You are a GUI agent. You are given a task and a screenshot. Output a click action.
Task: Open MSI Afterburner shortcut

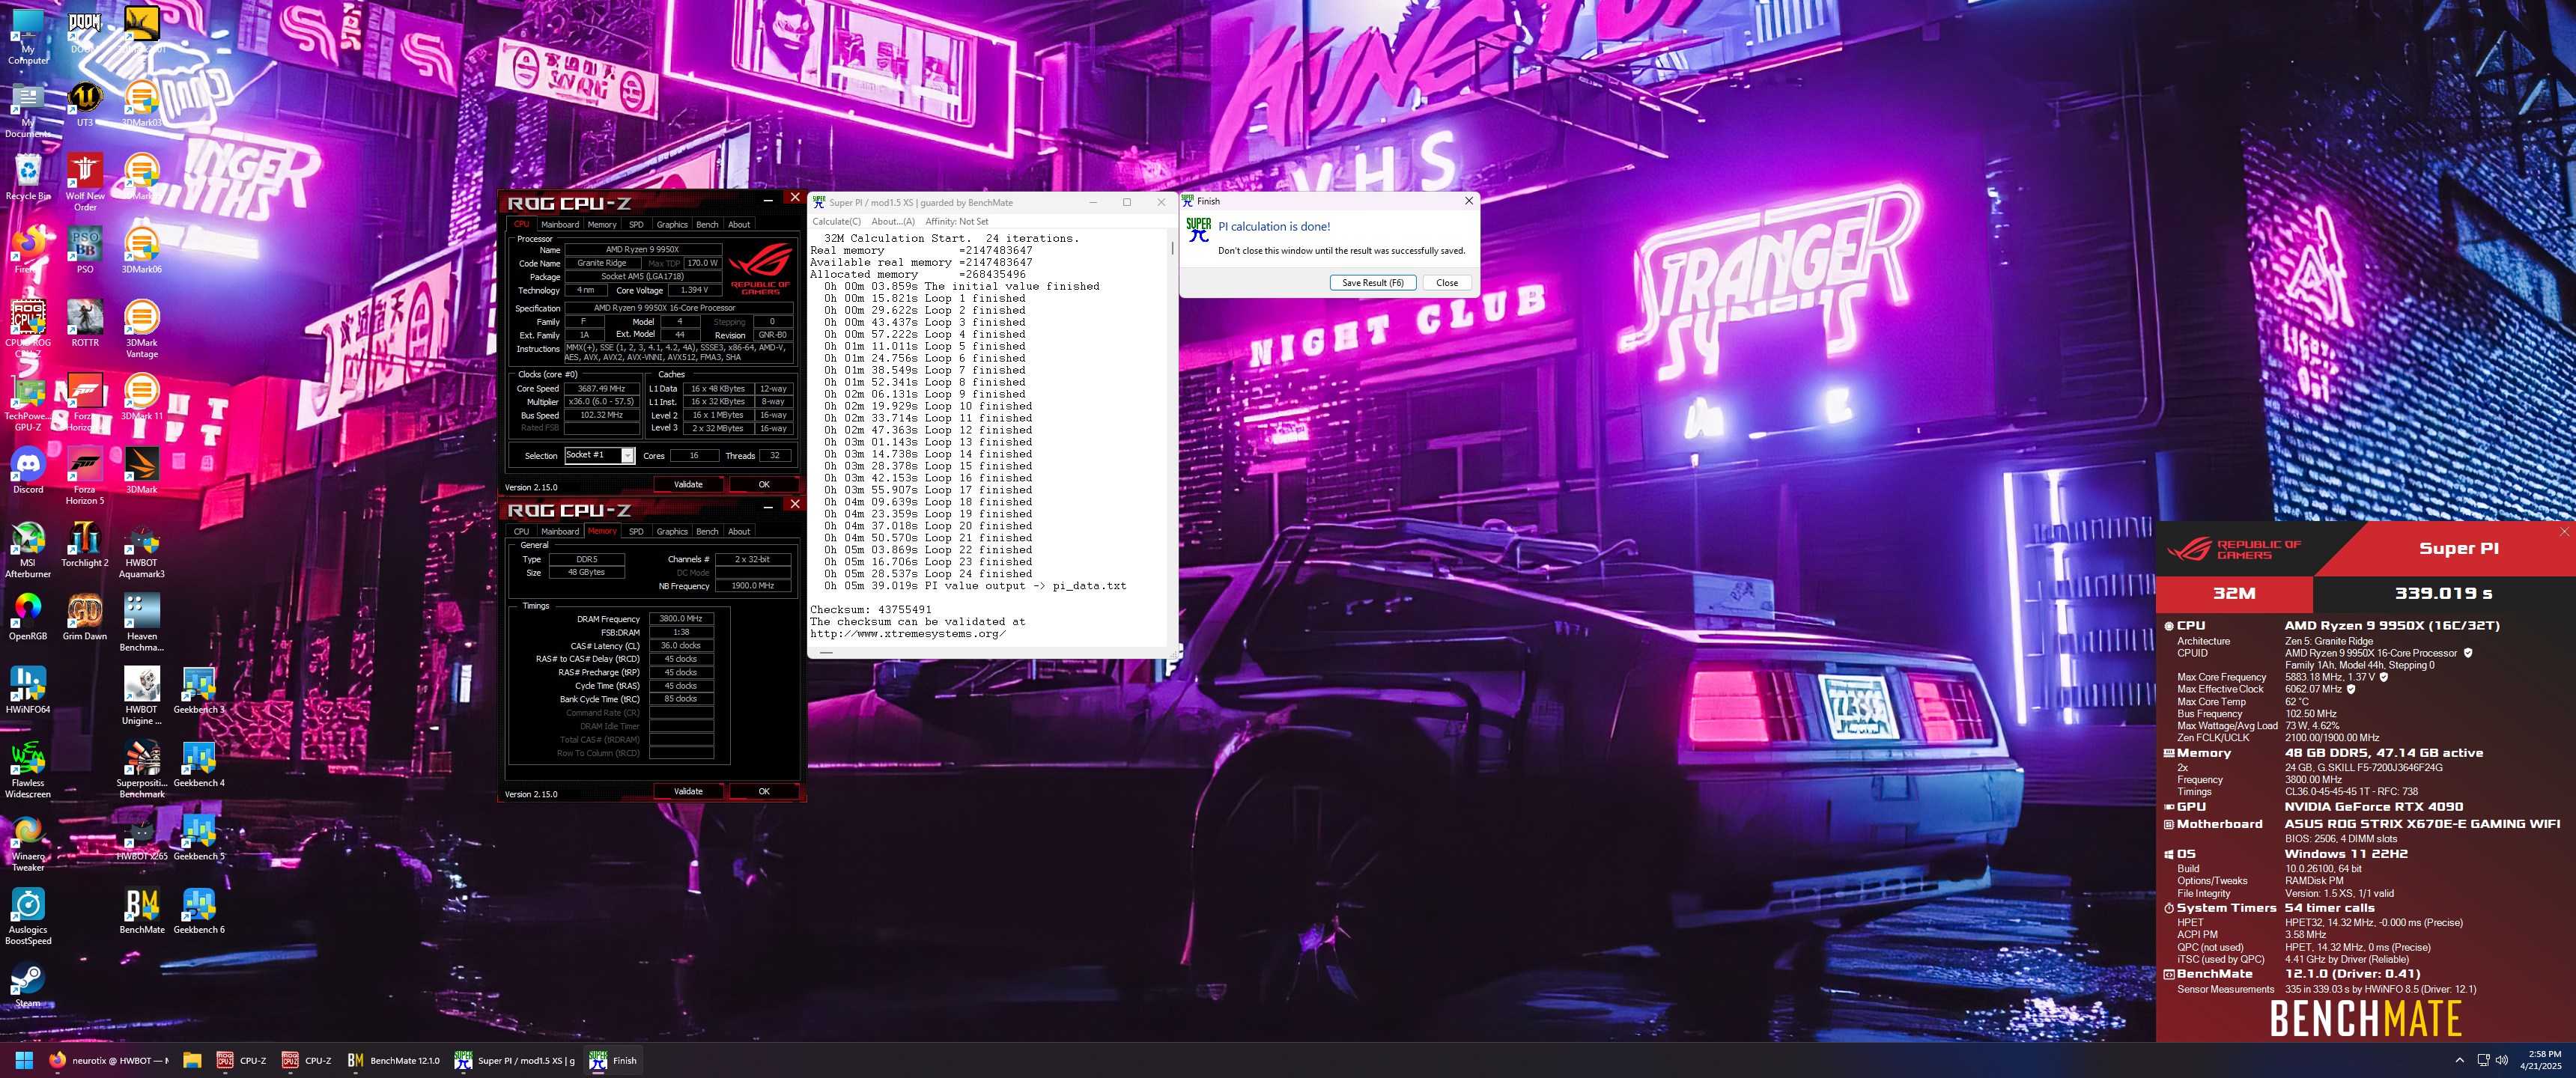tap(28, 549)
